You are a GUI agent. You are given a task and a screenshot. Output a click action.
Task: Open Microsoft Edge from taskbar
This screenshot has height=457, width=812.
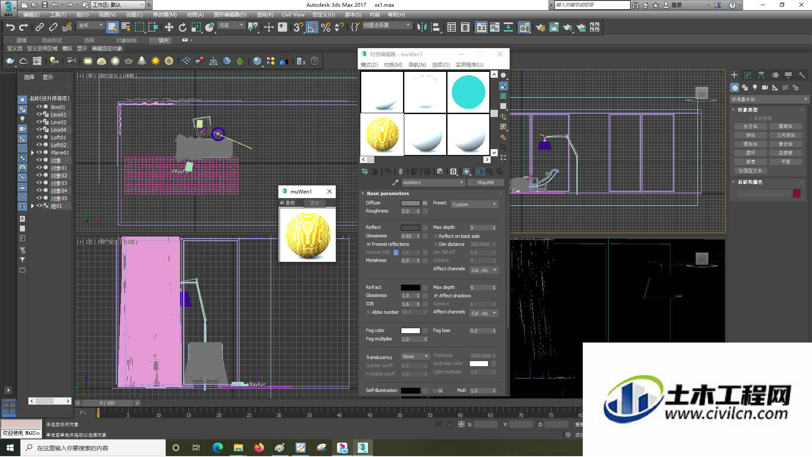(x=217, y=448)
